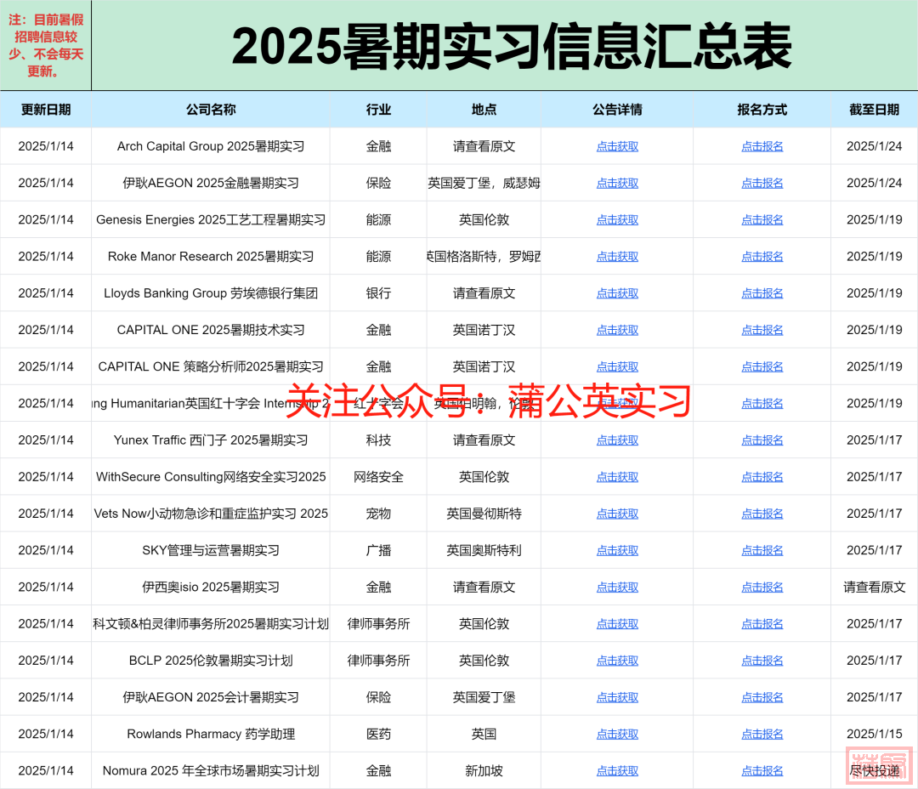918x789 pixels.
Task: Open 点击获取 link for SKY管理与运营暑期实习
Action: [x=617, y=551]
